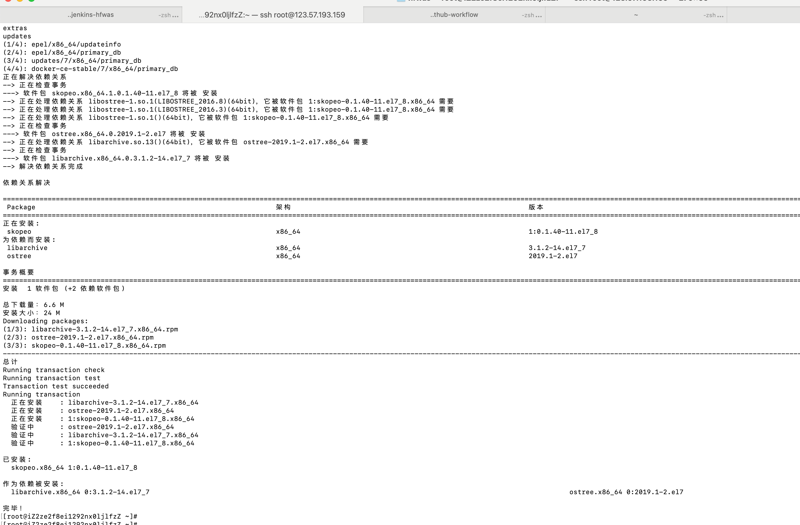Click the '总下载量: 6.6 M' line
The image size is (800, 525).
33,305
